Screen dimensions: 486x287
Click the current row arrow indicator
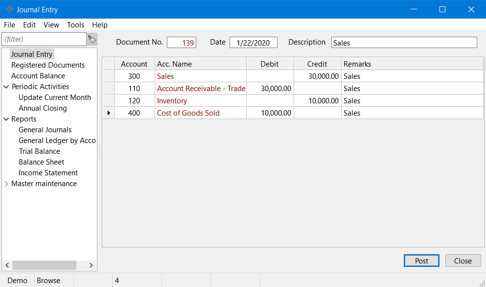click(108, 113)
